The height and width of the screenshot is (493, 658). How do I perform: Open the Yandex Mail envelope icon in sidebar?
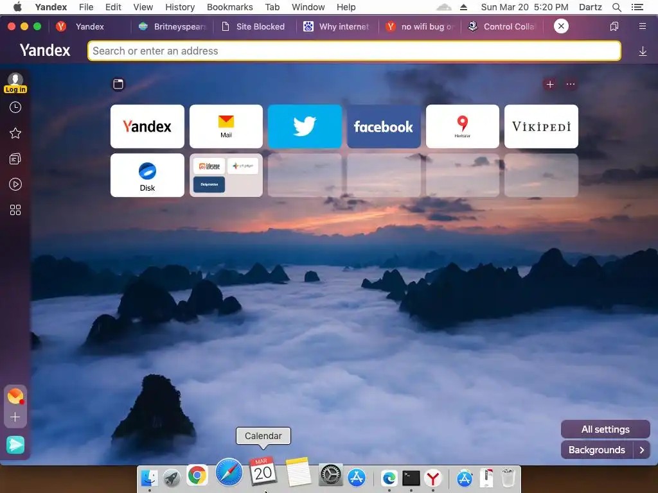pos(15,396)
